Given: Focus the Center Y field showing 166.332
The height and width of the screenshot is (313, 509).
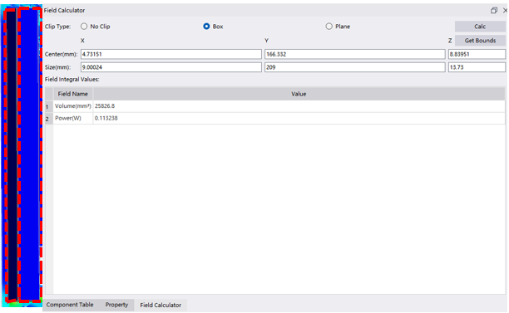Looking at the screenshot, I should click(355, 54).
